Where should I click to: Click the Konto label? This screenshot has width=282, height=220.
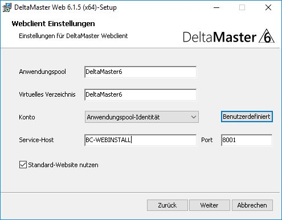(x=27, y=117)
